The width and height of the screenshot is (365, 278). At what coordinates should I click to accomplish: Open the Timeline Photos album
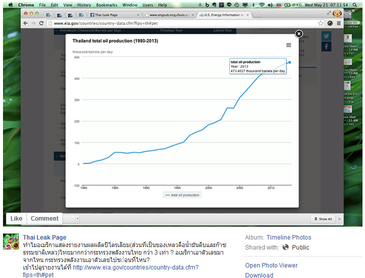coord(289,237)
